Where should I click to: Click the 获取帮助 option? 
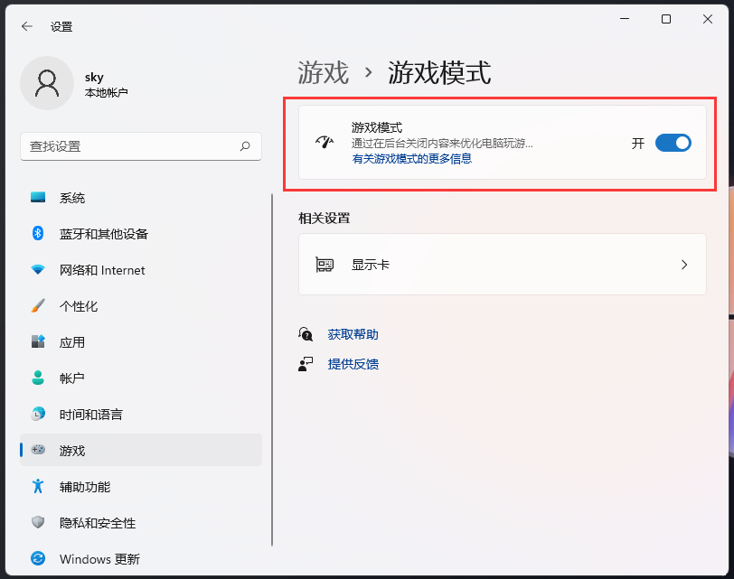(353, 333)
